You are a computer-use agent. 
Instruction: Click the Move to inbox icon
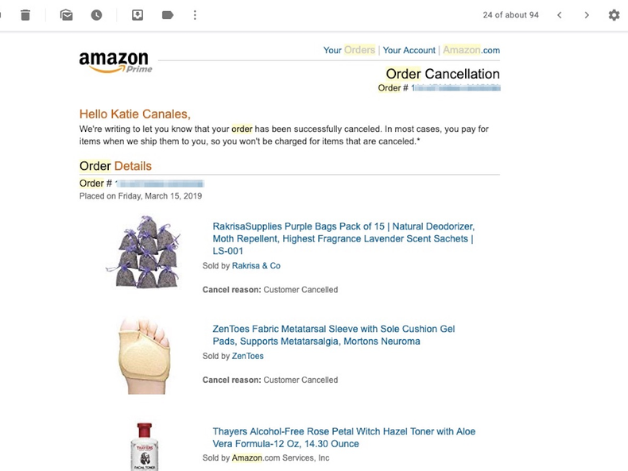click(x=138, y=15)
